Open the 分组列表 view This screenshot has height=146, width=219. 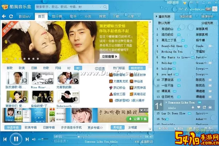point(207,23)
